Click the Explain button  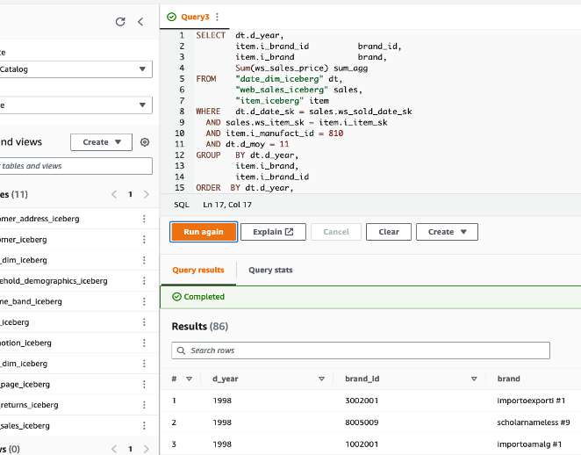273,232
